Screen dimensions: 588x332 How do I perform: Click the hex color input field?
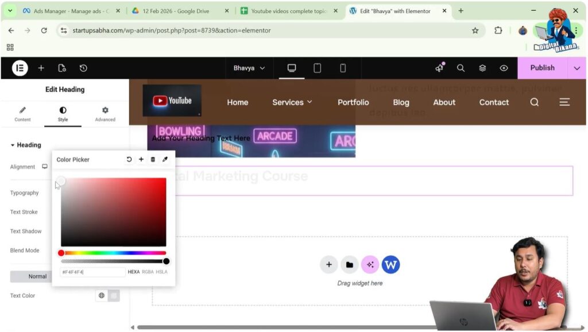[x=92, y=272]
